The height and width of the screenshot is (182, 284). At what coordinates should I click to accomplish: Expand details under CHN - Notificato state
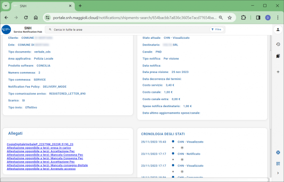pos(182,160)
